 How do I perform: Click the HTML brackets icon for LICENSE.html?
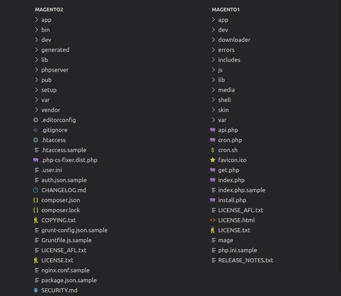[213, 220]
